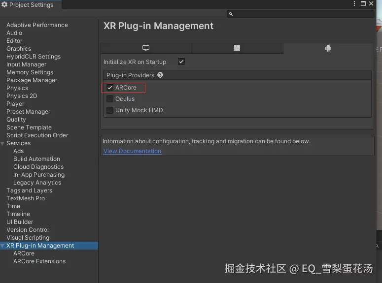Click the Project Settings window tab
The image size is (382, 283).
tap(31, 4)
